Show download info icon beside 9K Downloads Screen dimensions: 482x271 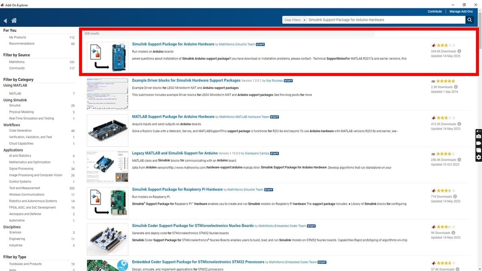[x=453, y=233]
